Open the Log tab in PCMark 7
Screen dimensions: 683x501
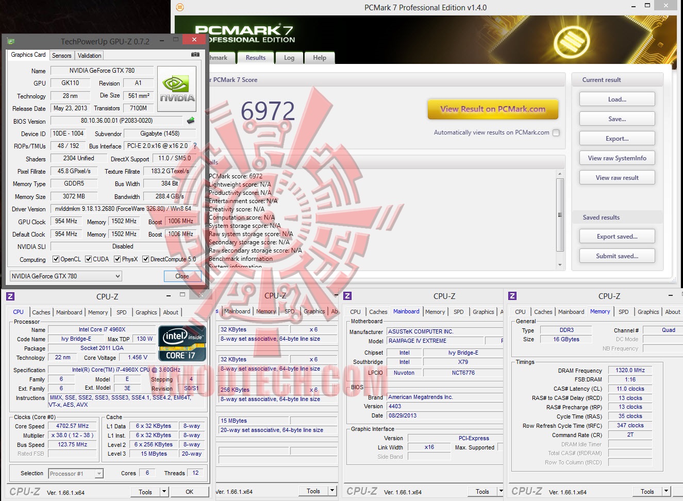pyautogui.click(x=289, y=58)
